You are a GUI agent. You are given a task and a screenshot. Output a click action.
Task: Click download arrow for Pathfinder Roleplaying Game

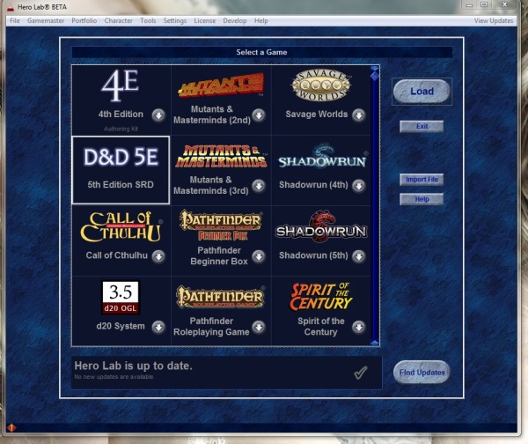pyautogui.click(x=259, y=327)
